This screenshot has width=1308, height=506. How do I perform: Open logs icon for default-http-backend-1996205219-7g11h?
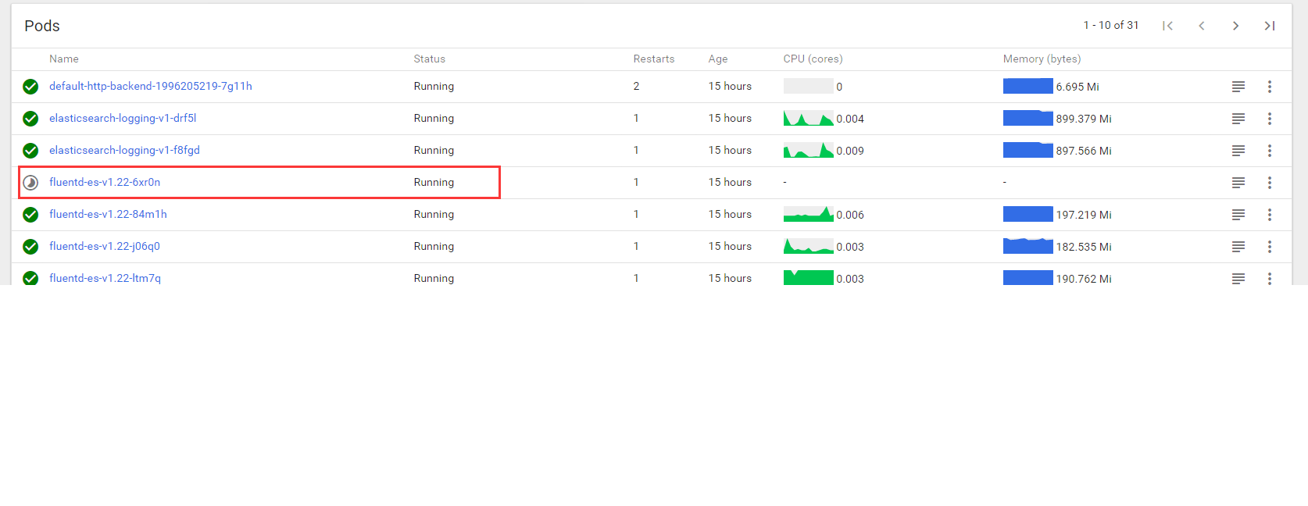coord(1238,87)
